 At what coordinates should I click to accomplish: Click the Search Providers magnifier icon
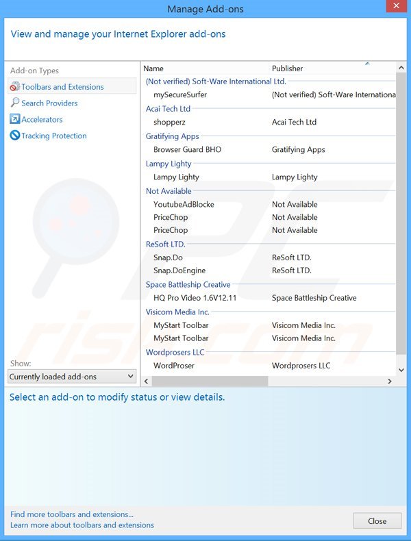click(15, 103)
